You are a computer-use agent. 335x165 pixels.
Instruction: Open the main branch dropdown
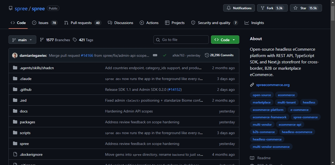point(22,40)
